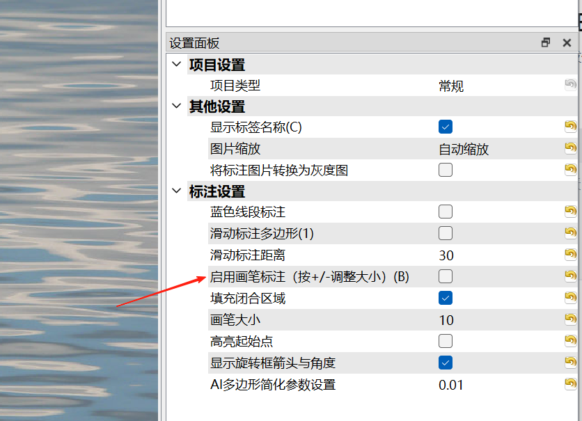Uncheck the 显示标签名称(C) checkbox
Image resolution: width=582 pixels, height=421 pixels.
[446, 127]
